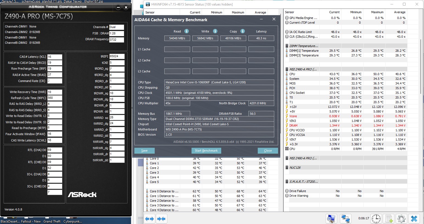Click the Average column header in right pane
The height and width of the screenshot is (224, 424).
pos(400,12)
